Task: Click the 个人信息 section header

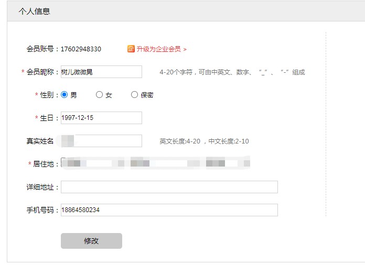Action: point(35,11)
